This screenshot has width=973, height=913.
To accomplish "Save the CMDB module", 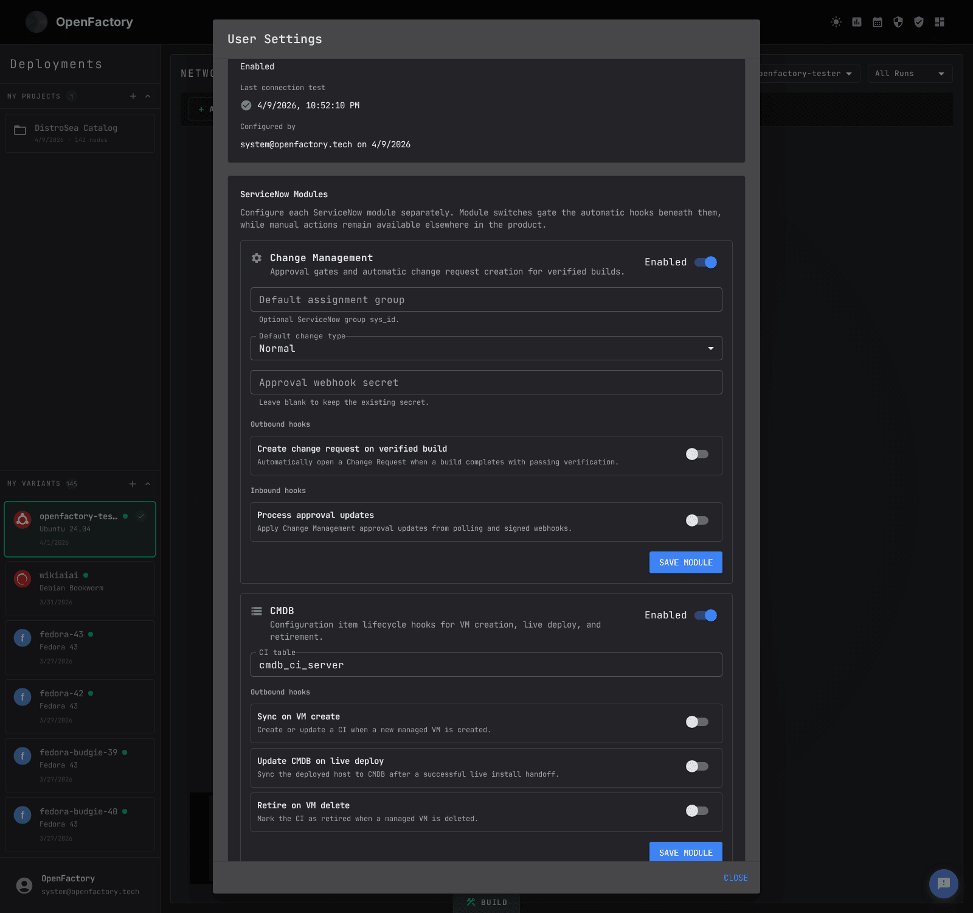I will coord(686,852).
